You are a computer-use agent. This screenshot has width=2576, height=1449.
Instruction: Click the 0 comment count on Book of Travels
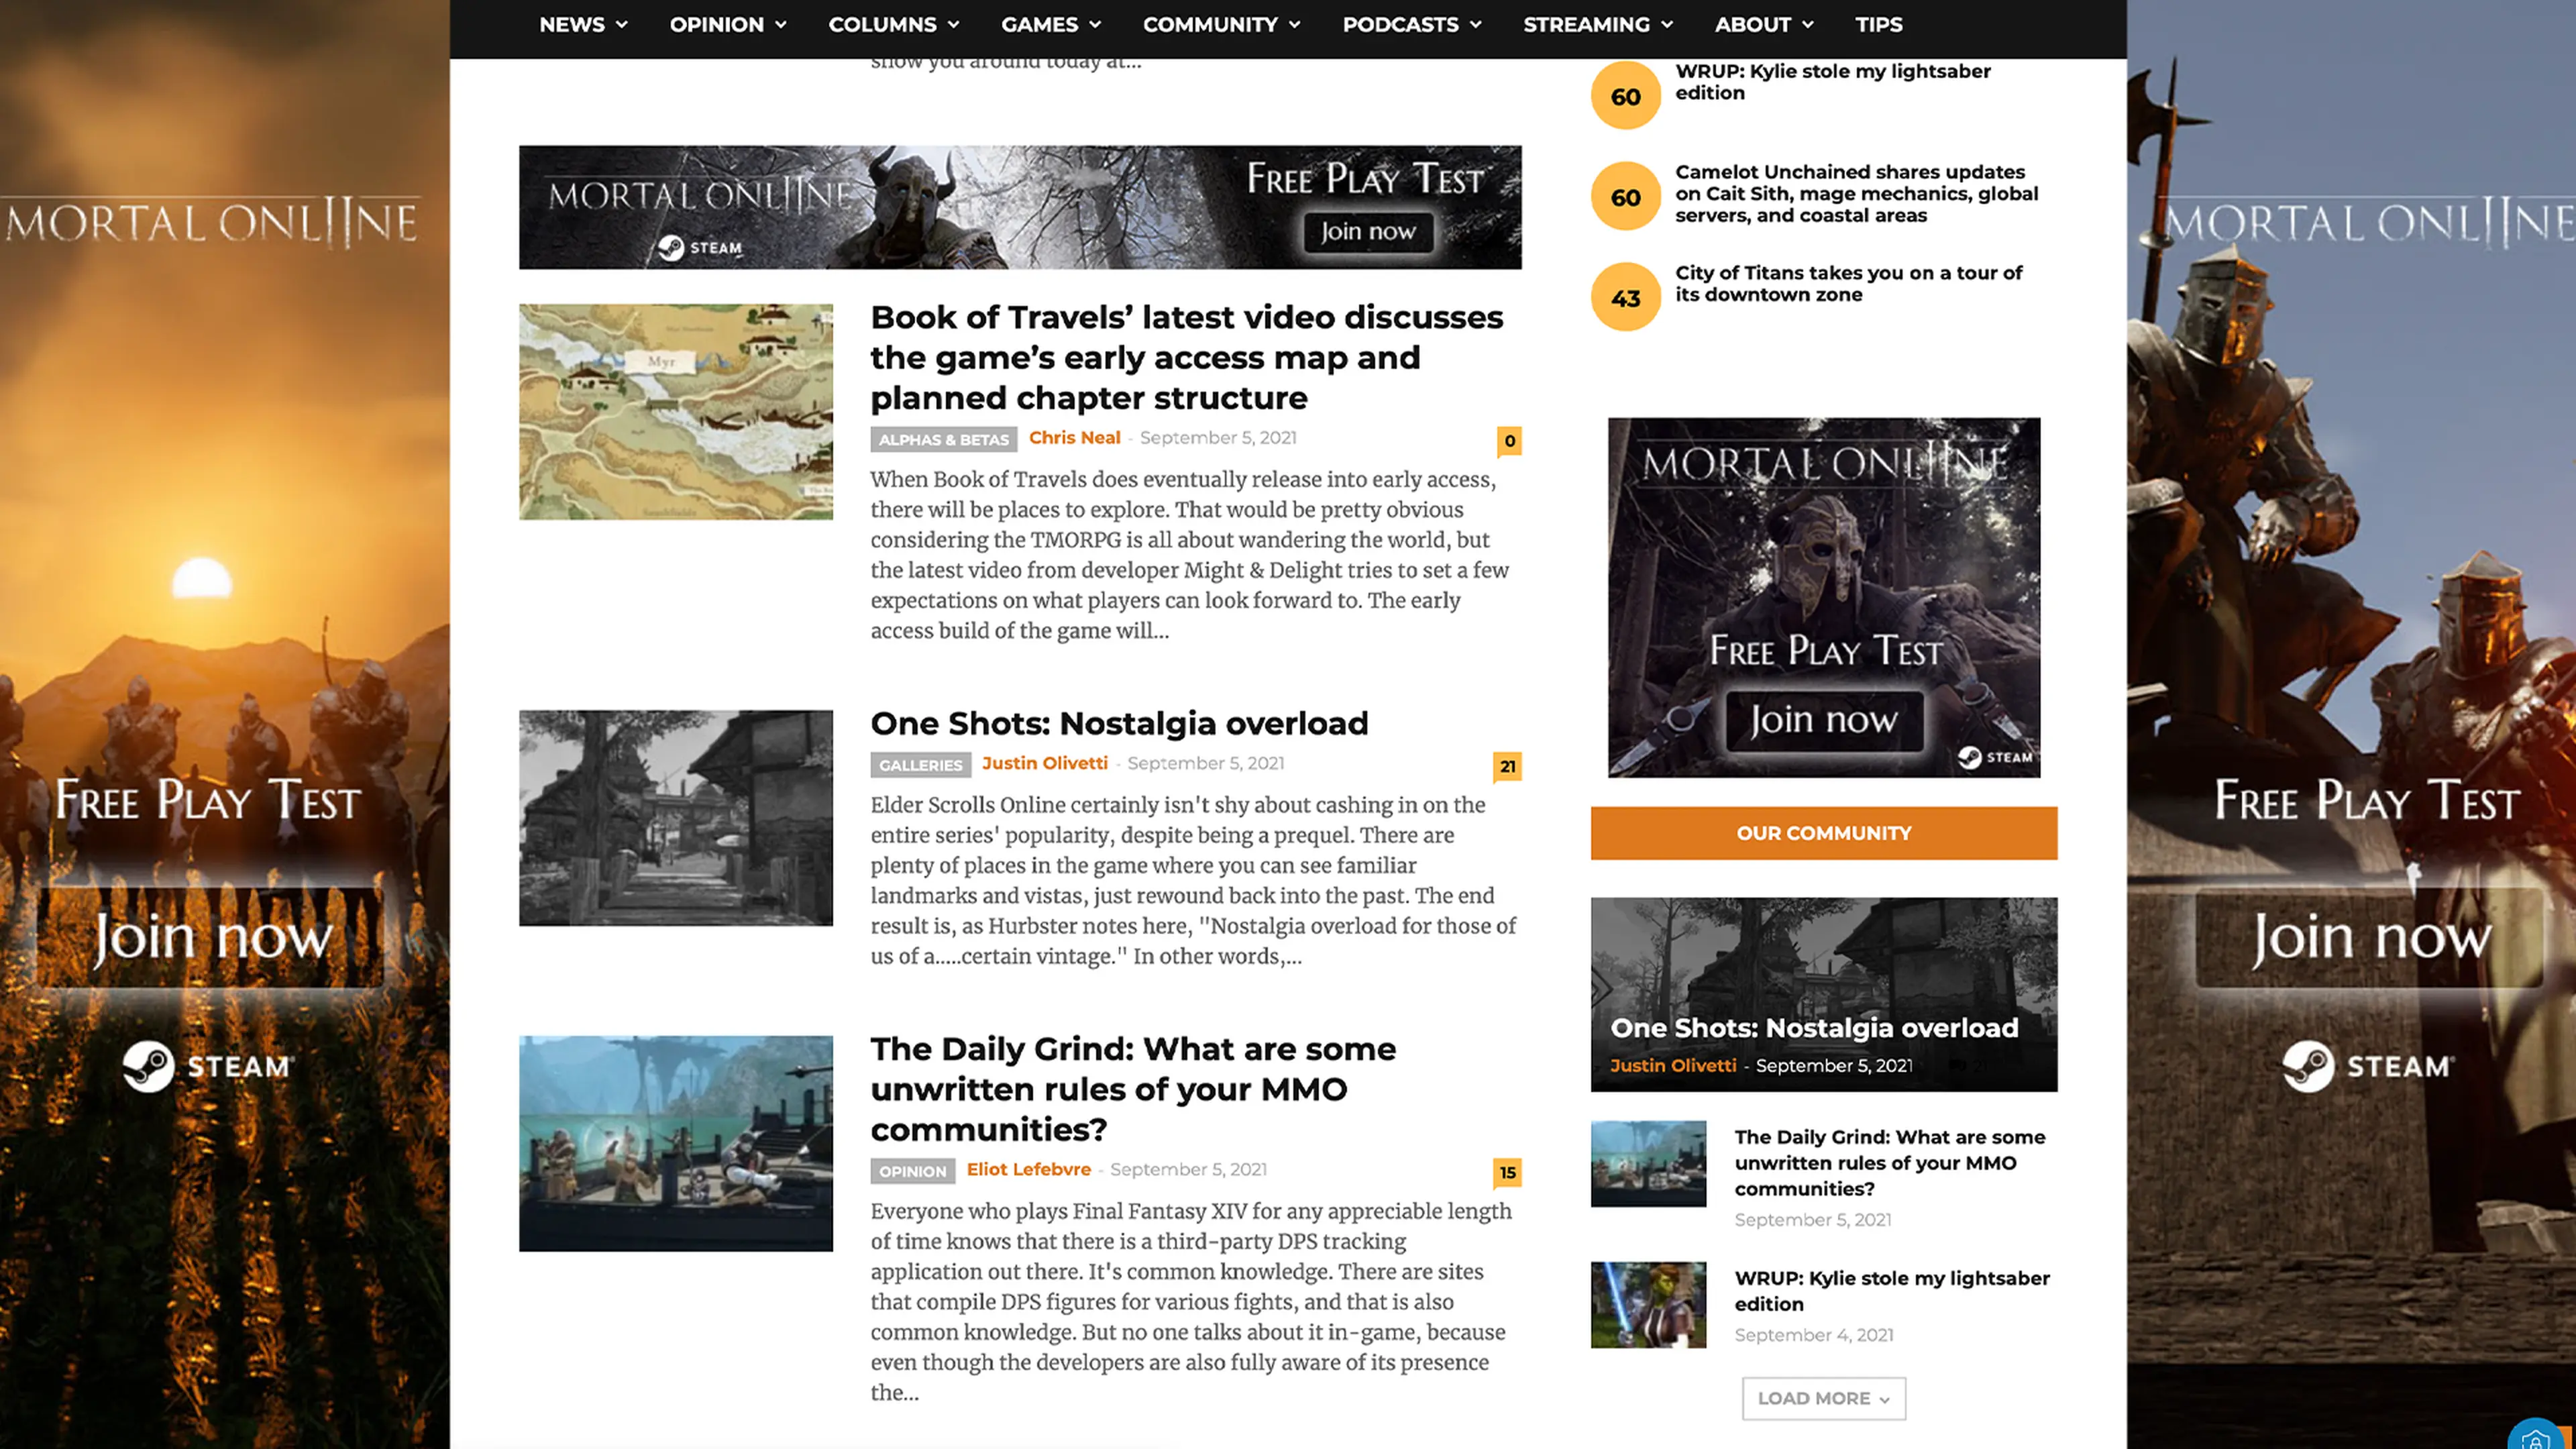click(1509, 441)
